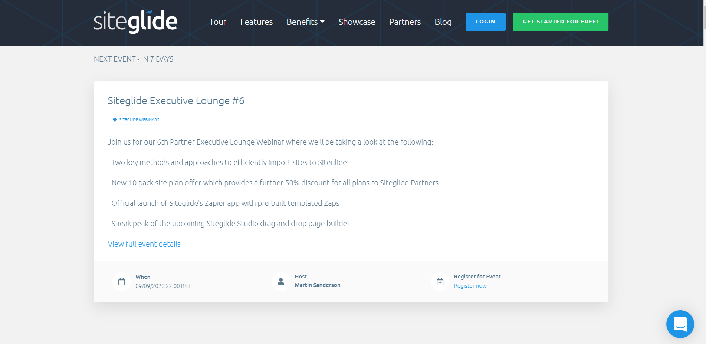Select the SITEGLIDE WEBINARS tag
Screen dimensions: 706x344
click(136, 120)
